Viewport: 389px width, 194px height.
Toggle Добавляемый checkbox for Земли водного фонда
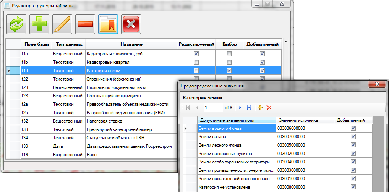[353, 128]
